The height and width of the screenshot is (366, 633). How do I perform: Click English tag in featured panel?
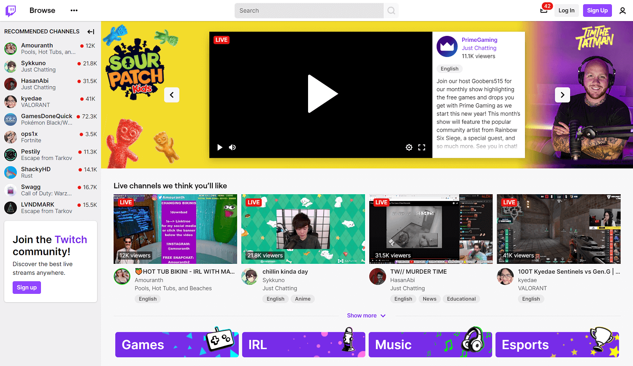pyautogui.click(x=449, y=69)
